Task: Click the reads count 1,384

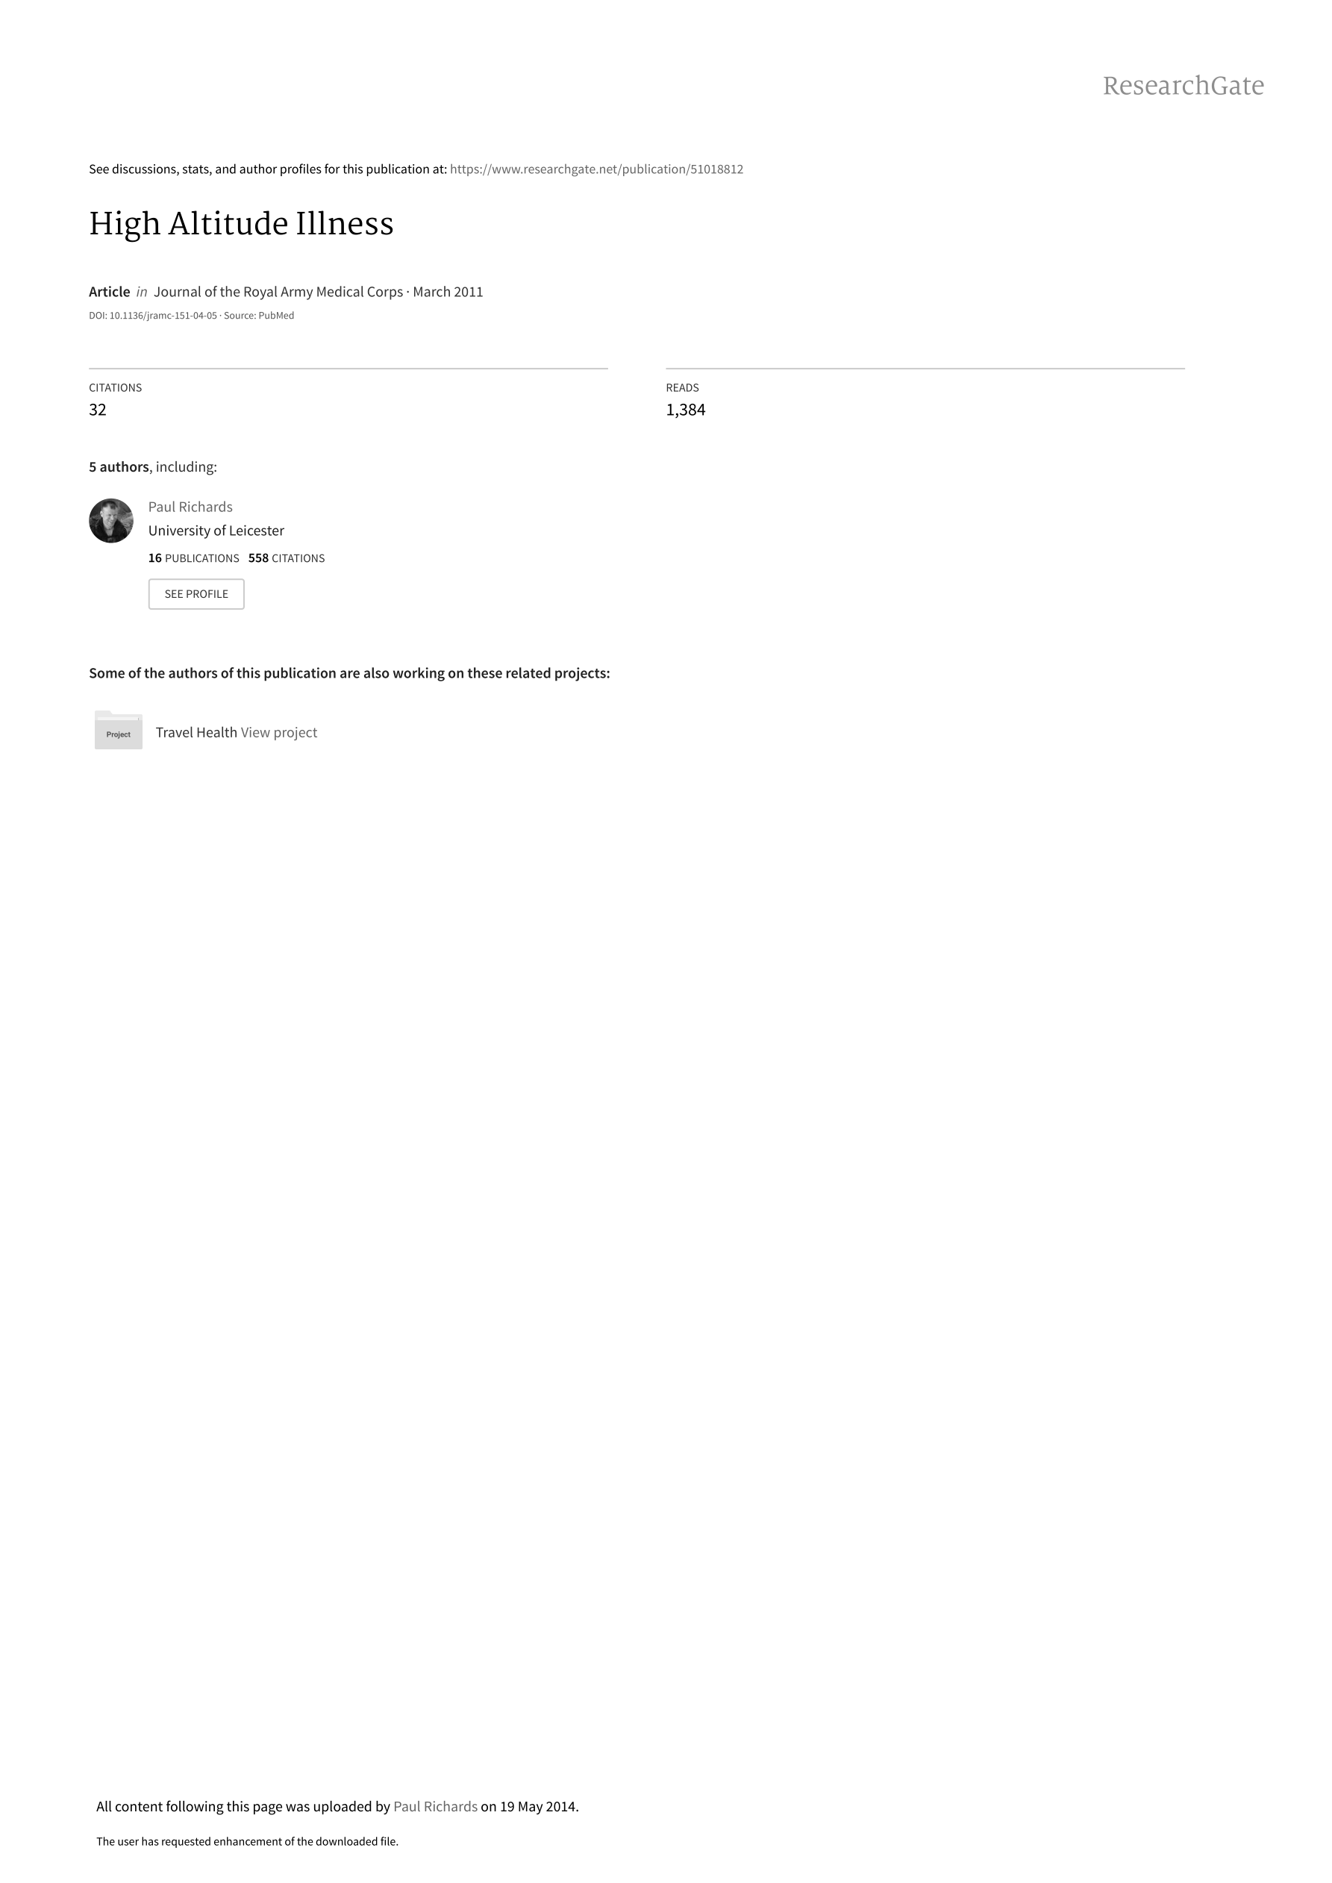Action: click(x=686, y=410)
